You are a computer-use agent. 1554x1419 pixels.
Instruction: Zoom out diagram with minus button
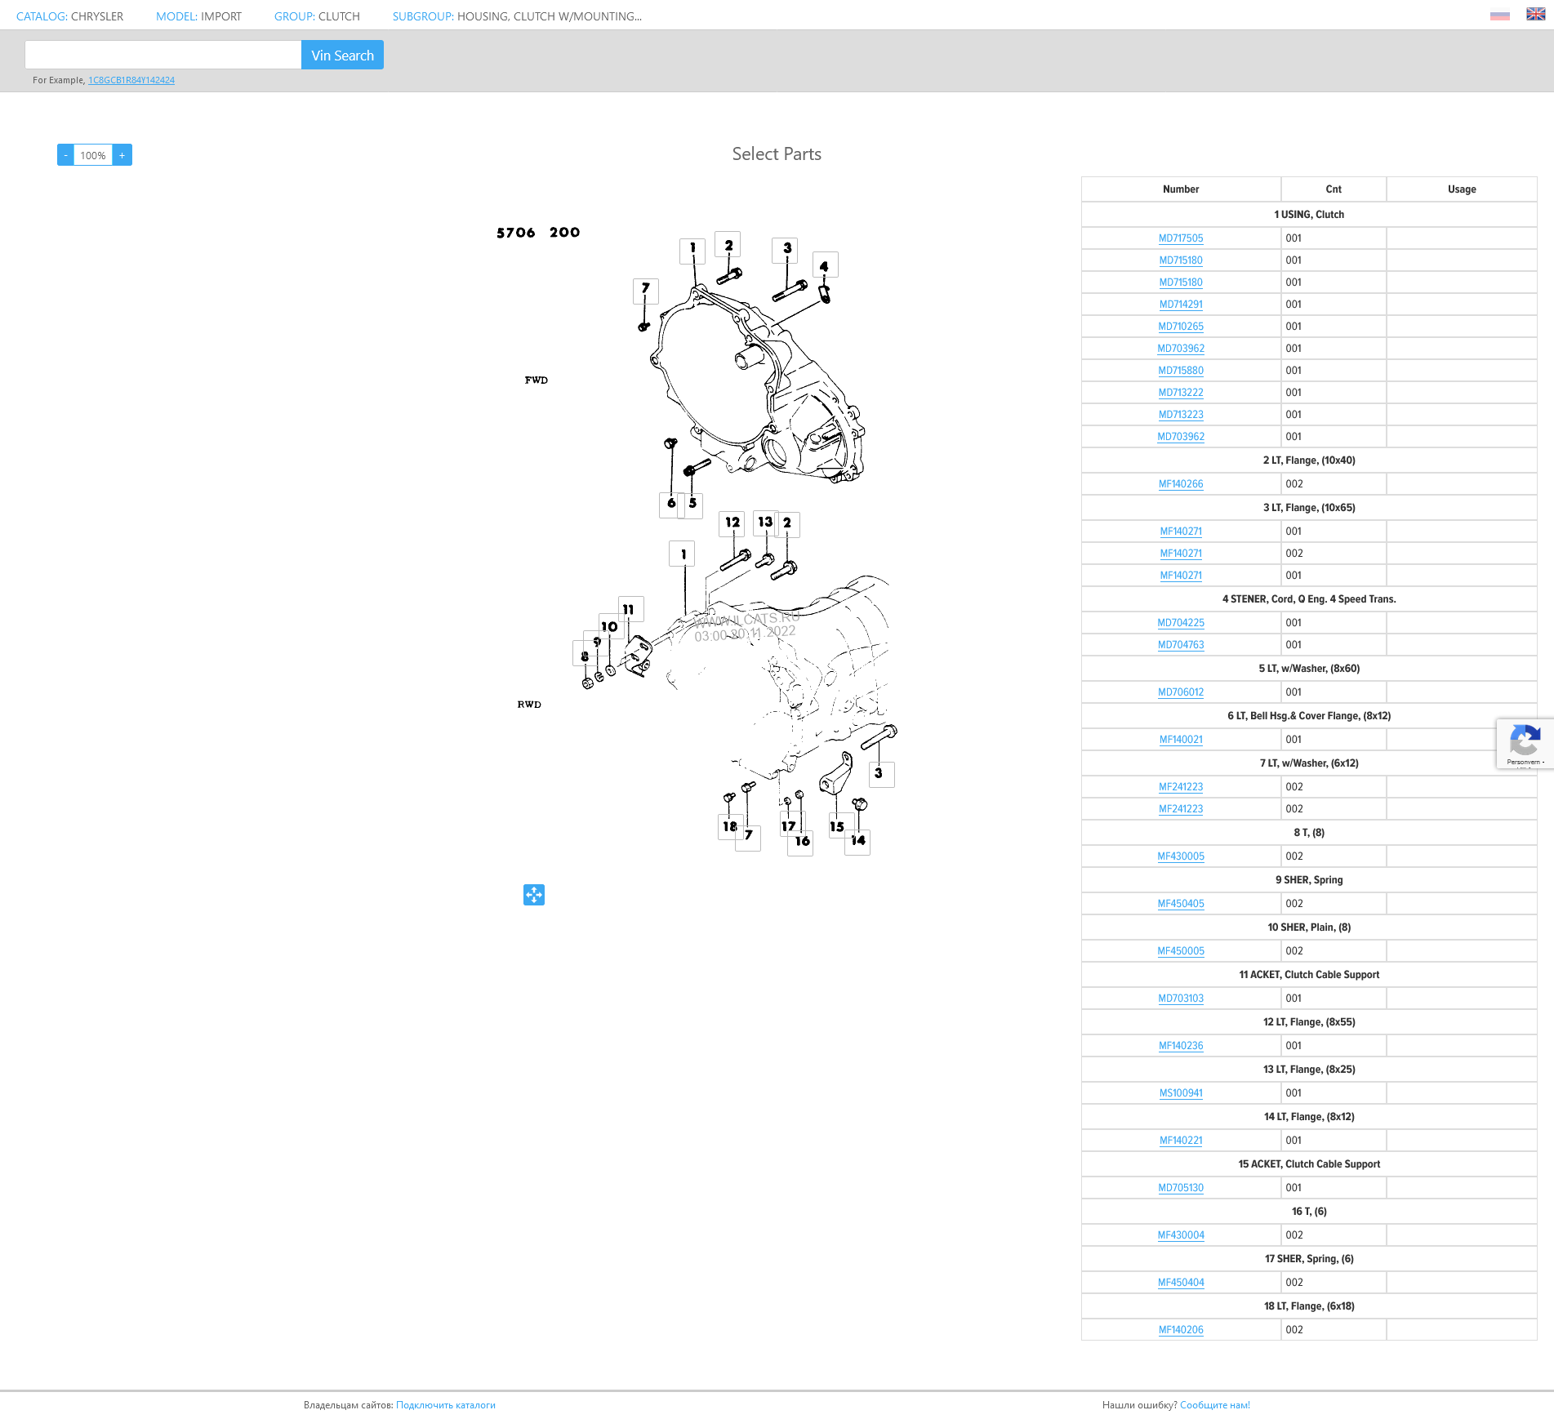(65, 155)
